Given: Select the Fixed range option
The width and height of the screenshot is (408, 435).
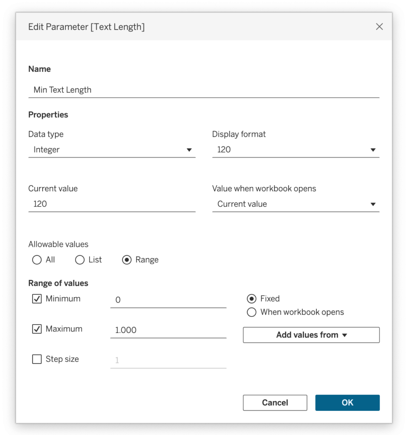Looking at the screenshot, I should pos(251,299).
